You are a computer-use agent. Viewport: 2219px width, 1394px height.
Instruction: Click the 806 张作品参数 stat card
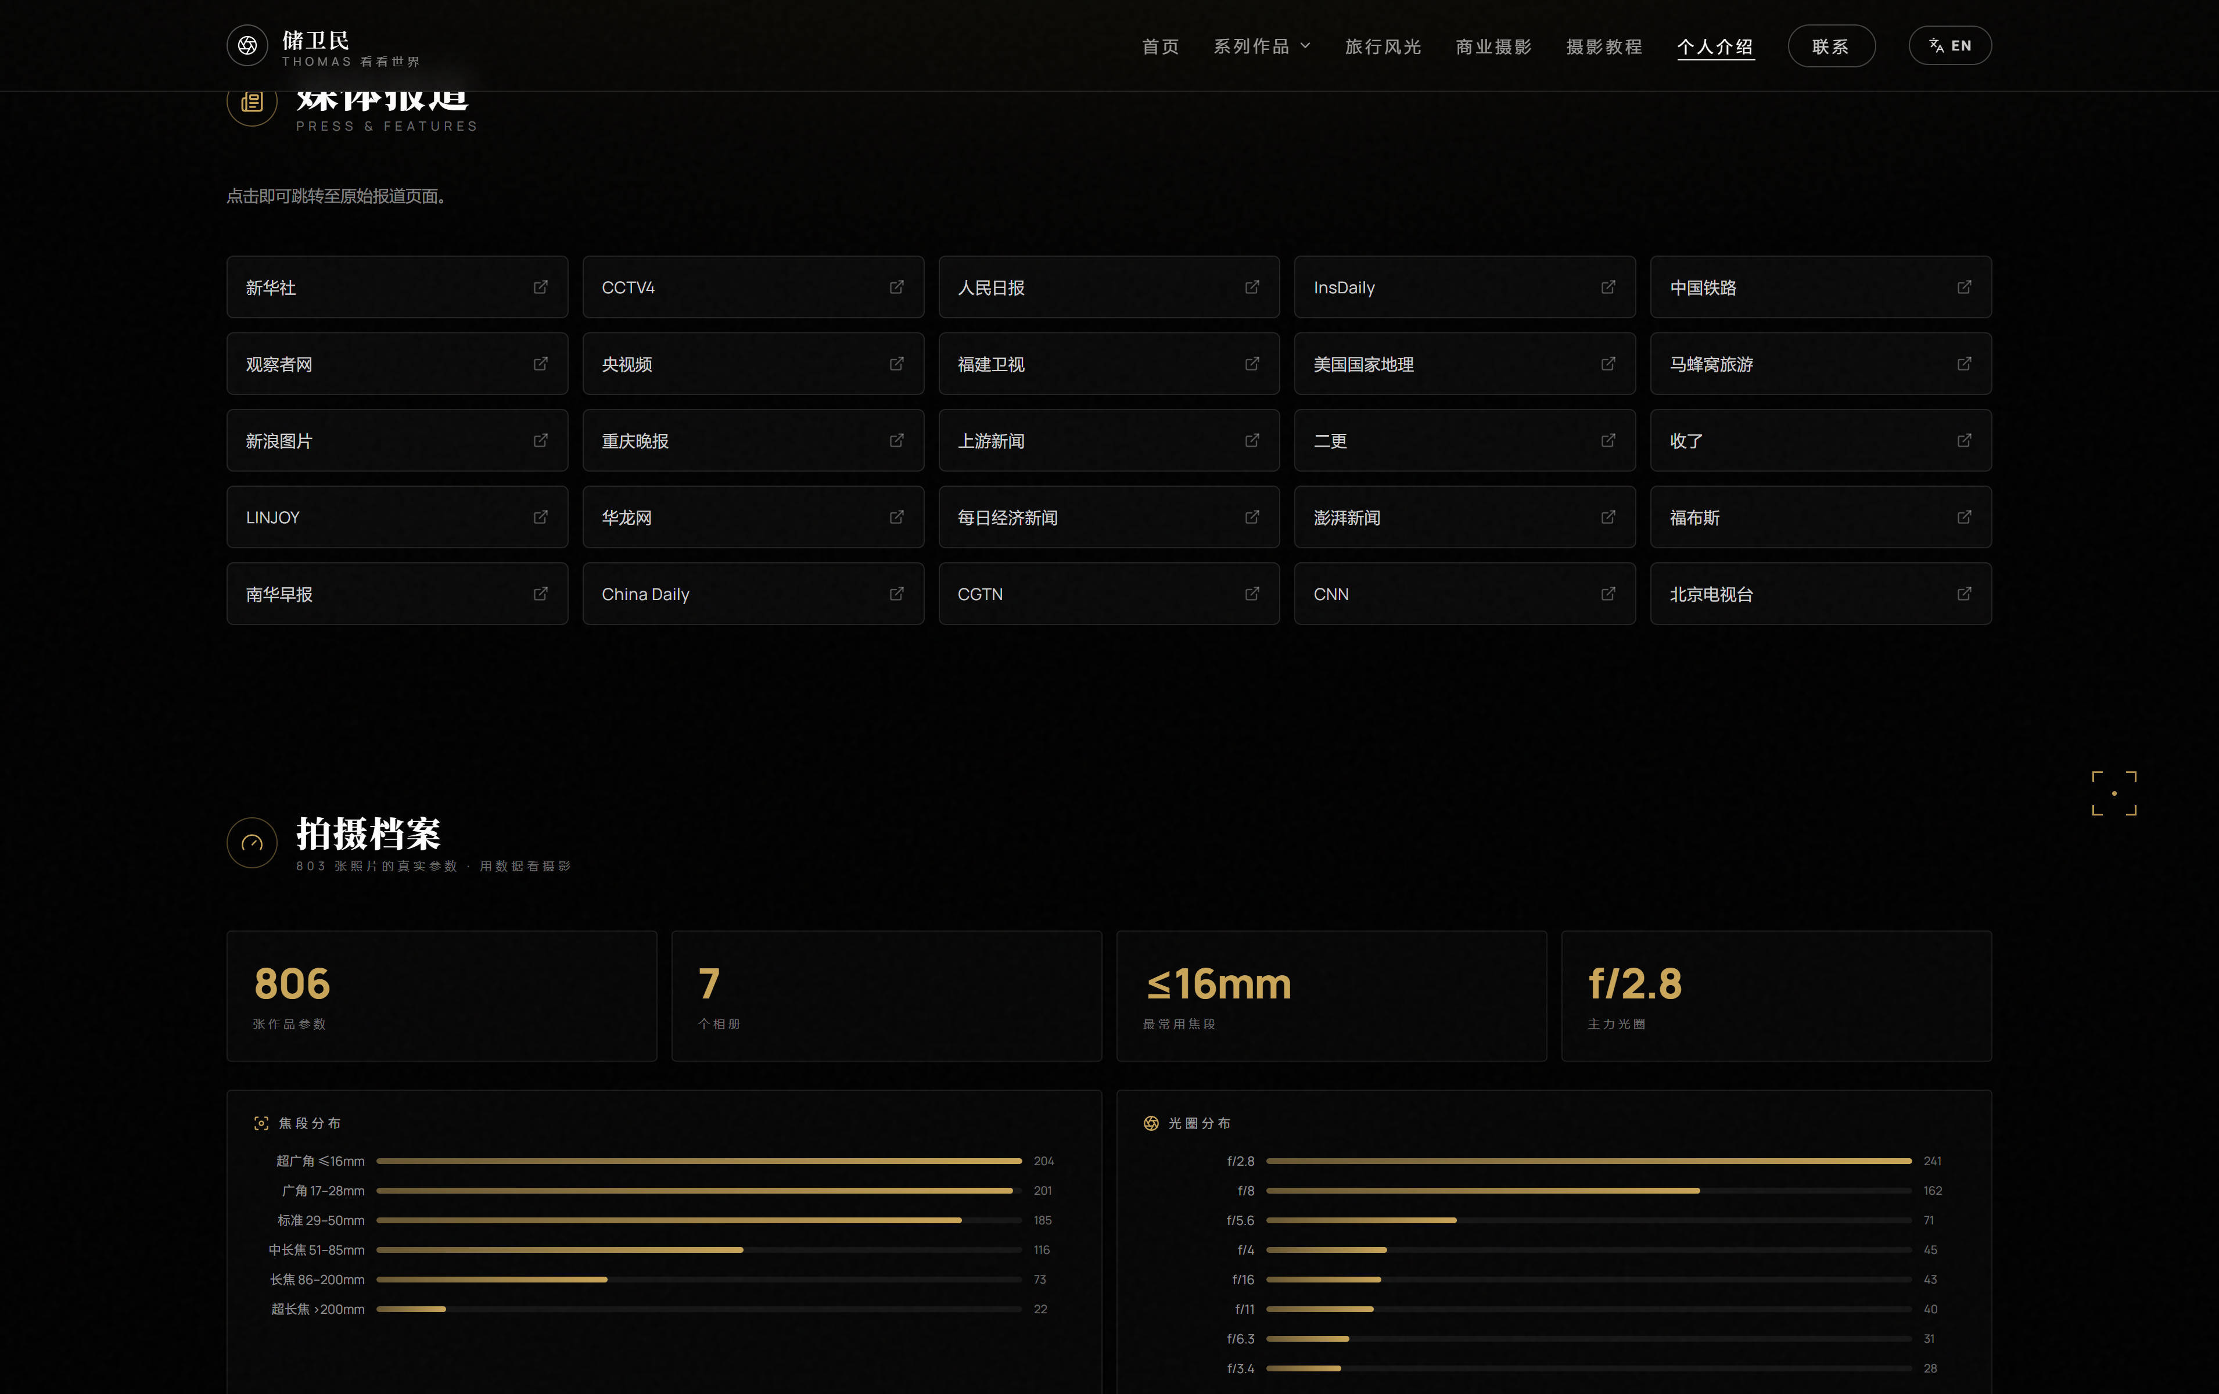[441, 996]
